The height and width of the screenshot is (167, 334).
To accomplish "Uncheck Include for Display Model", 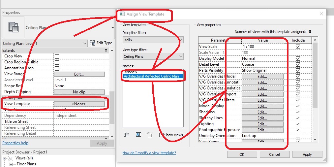I will pos(298,58).
